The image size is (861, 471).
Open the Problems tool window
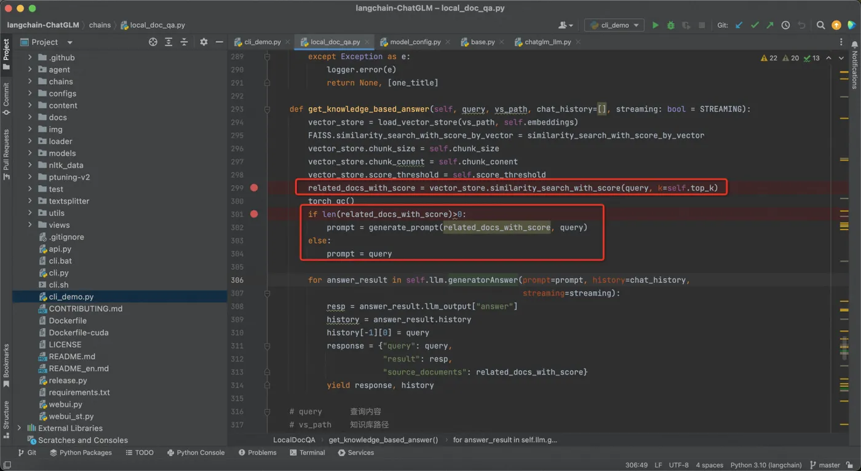click(x=257, y=453)
